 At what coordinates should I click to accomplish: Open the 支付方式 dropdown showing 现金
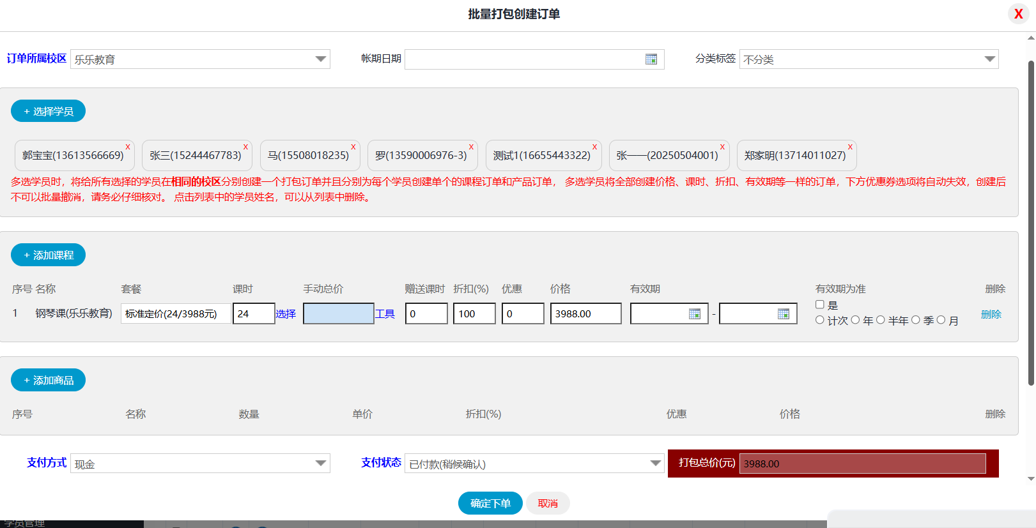point(200,464)
